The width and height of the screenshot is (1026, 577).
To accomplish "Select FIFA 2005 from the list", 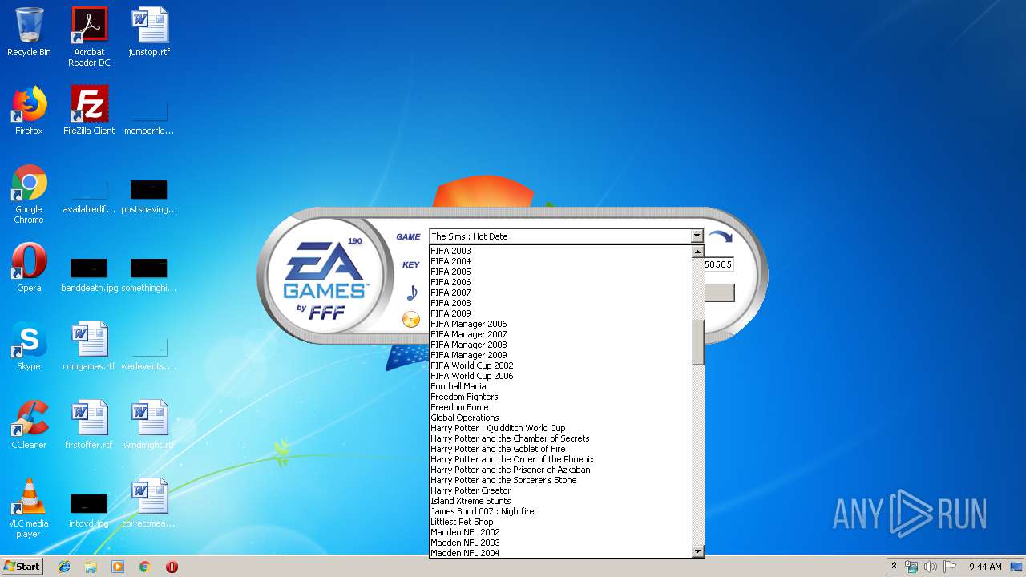I will (x=559, y=272).
